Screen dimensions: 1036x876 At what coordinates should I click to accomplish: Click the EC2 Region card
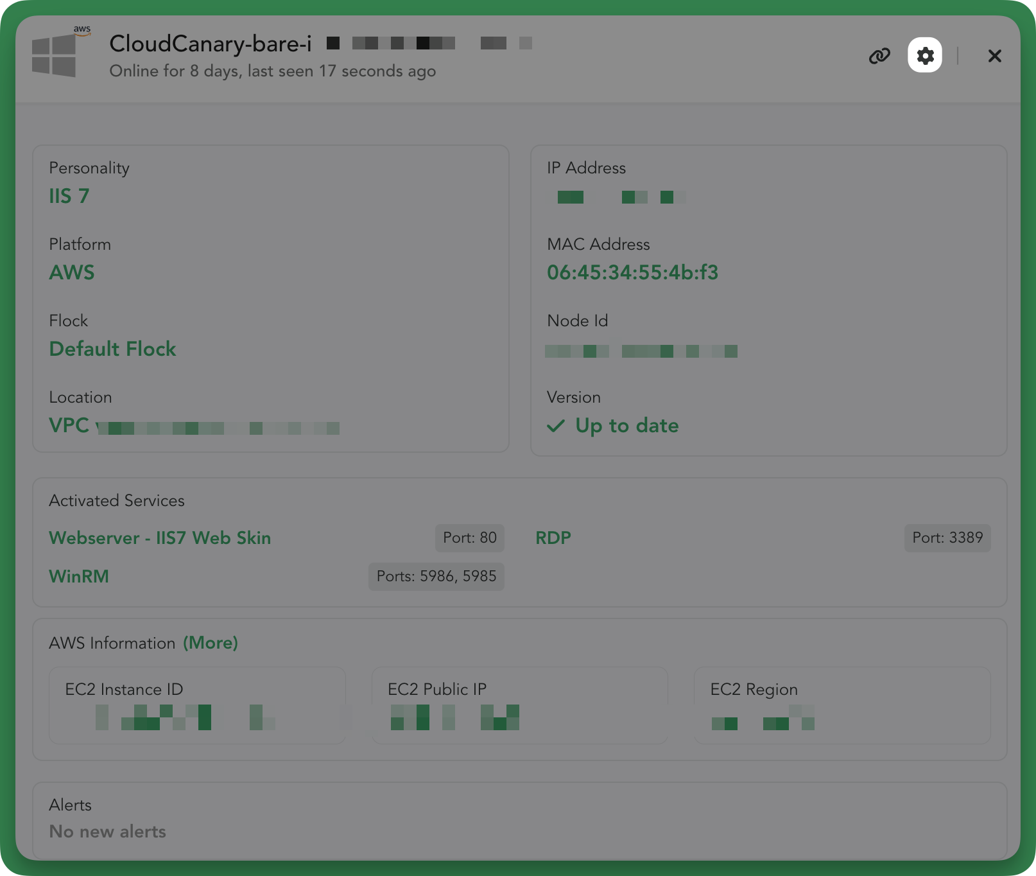coord(842,705)
